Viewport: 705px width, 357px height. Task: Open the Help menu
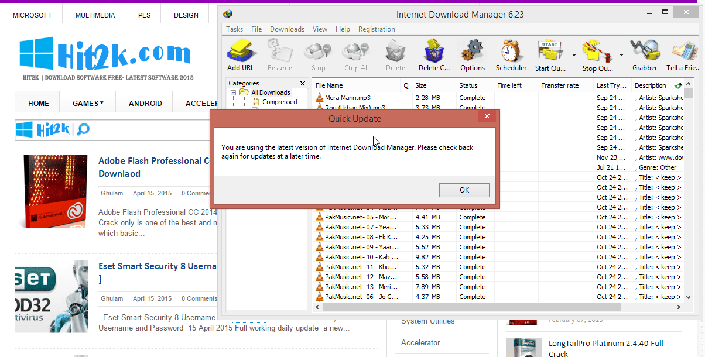tap(343, 29)
